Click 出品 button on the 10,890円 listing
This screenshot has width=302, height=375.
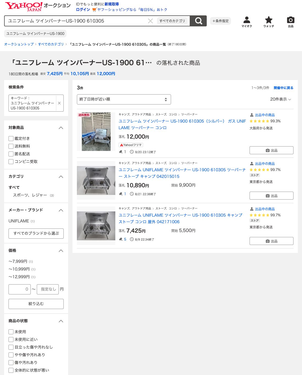pos(271,196)
